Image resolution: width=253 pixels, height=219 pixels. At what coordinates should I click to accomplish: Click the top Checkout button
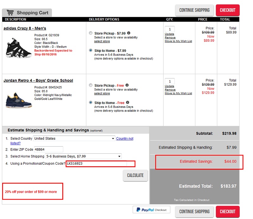tap(228, 10)
